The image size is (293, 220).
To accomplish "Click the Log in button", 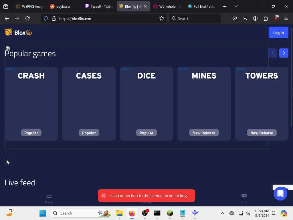I will coord(278,33).
